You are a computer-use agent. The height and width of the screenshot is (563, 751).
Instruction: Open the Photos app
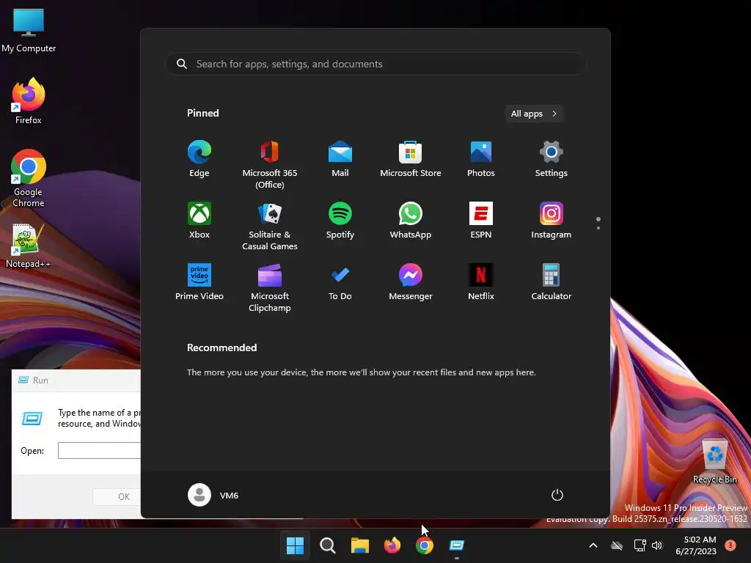click(x=481, y=159)
